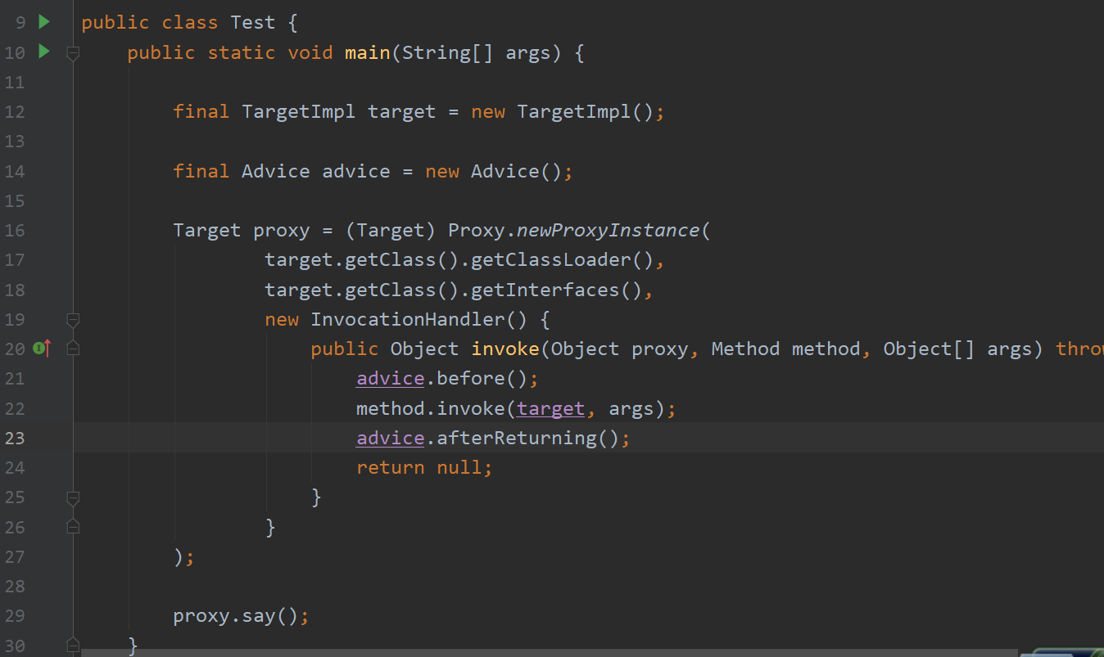Viewport: 1104px width, 657px height.
Task: Toggle the fold end marker on line 26
Action: (x=73, y=526)
